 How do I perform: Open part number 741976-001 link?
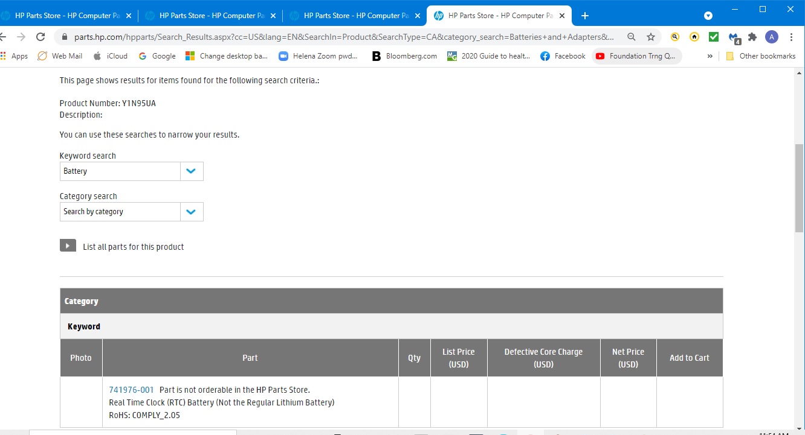[x=131, y=390]
